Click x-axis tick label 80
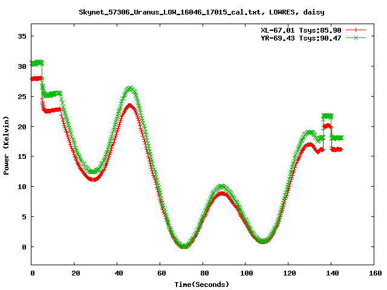This screenshot has height=290, width=387. point(204,273)
